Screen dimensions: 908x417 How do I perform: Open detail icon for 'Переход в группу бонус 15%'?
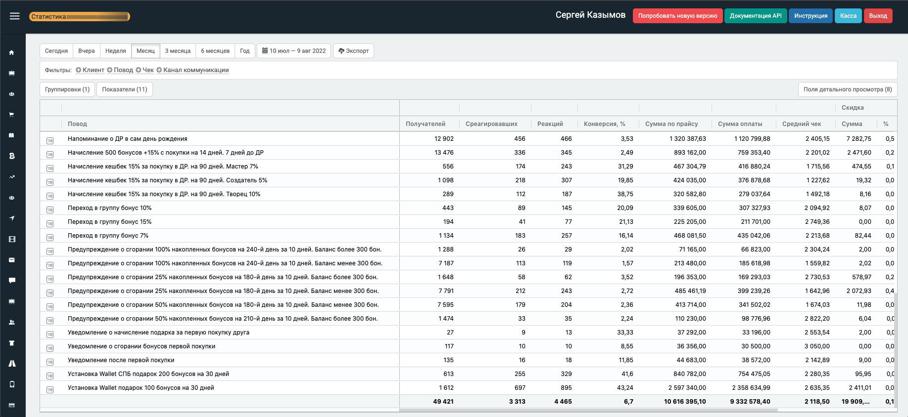[x=50, y=224]
